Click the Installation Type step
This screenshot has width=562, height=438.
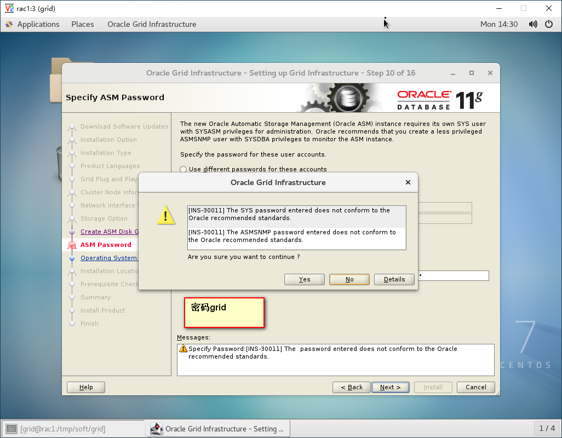106,153
